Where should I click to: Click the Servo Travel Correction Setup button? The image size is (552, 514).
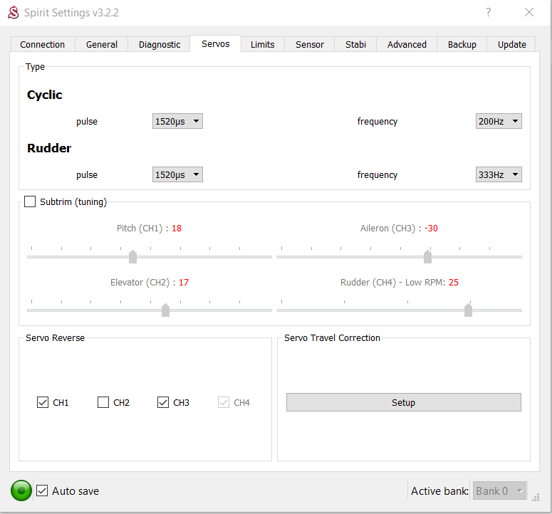coord(403,402)
